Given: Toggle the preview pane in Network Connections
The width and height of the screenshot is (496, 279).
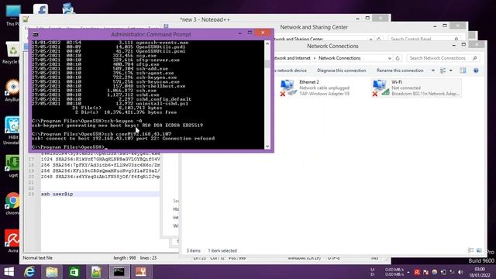Looking at the screenshot, I should (463, 71).
